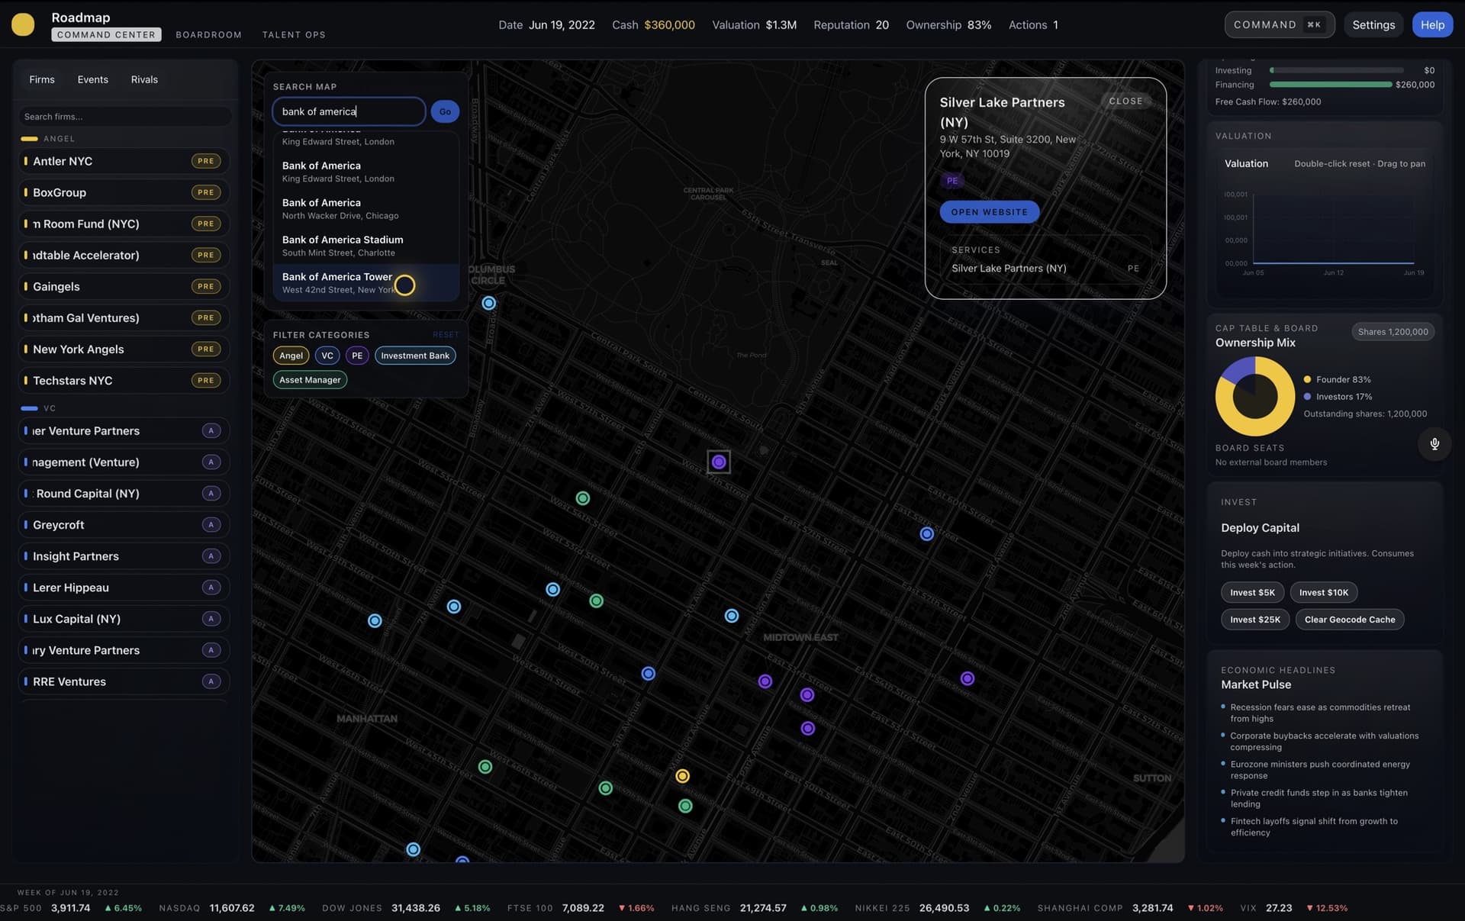Click the Open Website button
The image size is (1465, 921).
pyautogui.click(x=989, y=211)
